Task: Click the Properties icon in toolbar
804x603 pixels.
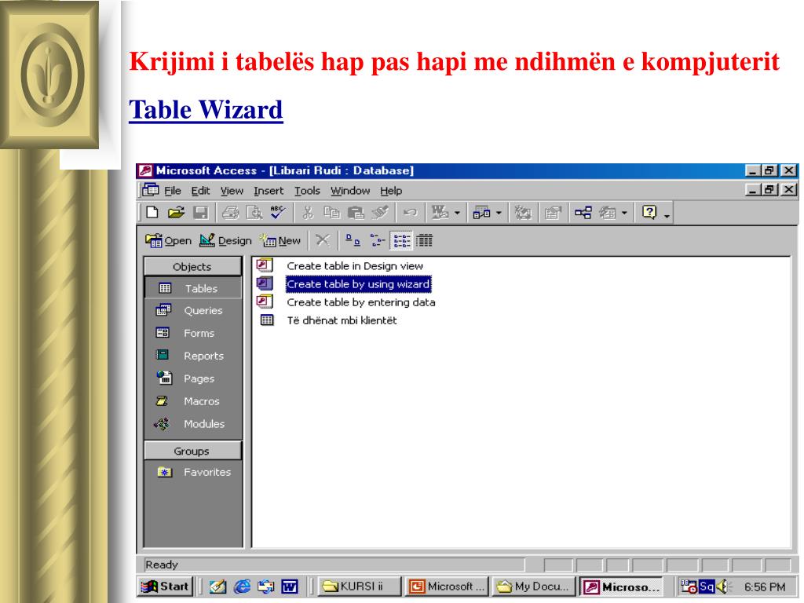Action: [552, 212]
